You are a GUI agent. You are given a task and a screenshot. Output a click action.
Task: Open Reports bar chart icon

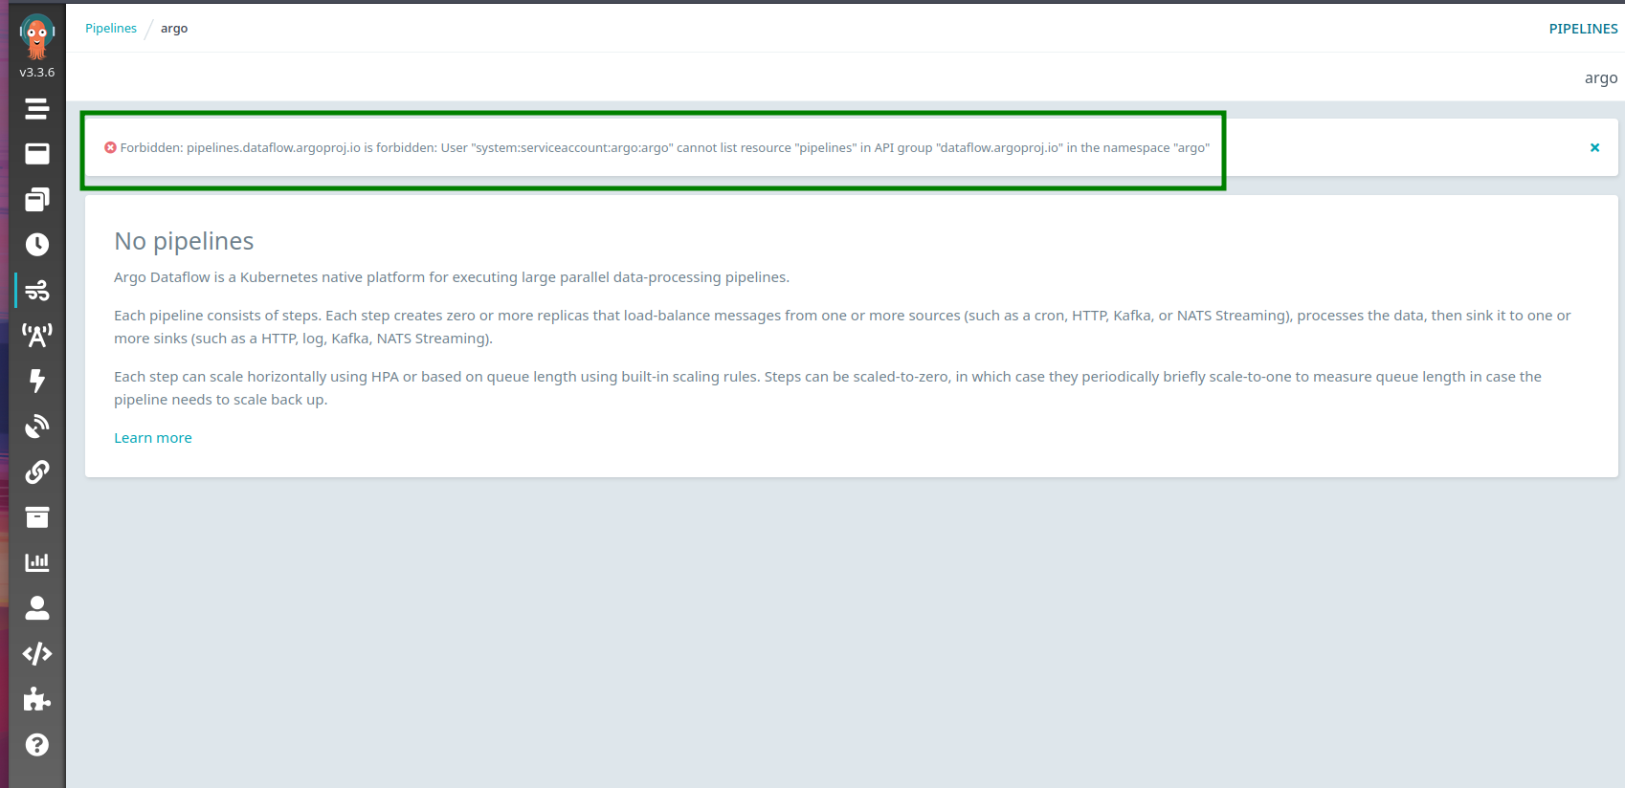coord(37,562)
